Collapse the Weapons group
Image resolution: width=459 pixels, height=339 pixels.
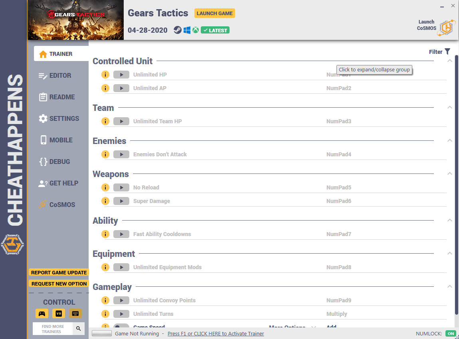tap(450, 173)
